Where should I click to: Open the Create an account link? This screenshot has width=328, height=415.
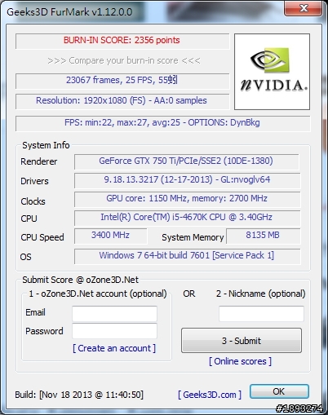click(x=114, y=348)
